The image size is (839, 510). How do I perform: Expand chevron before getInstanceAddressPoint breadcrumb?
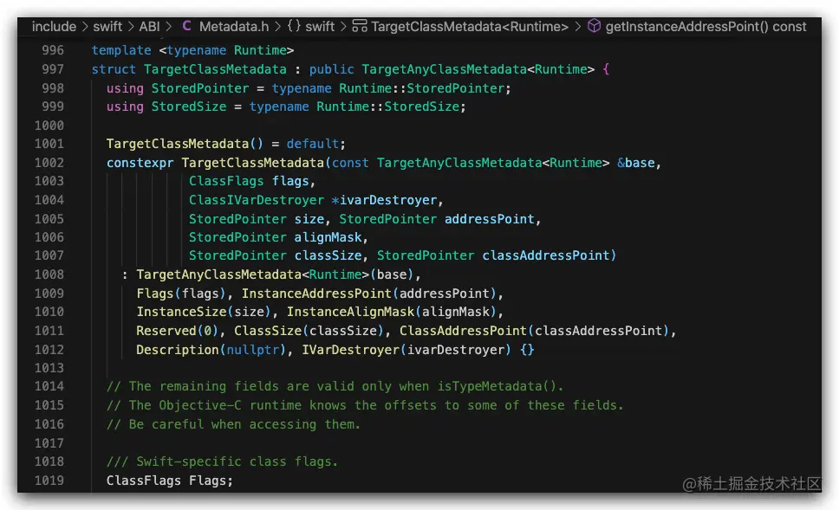578,26
